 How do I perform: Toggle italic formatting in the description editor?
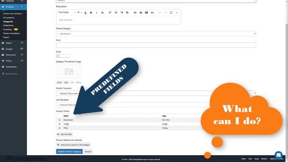tap(97, 13)
